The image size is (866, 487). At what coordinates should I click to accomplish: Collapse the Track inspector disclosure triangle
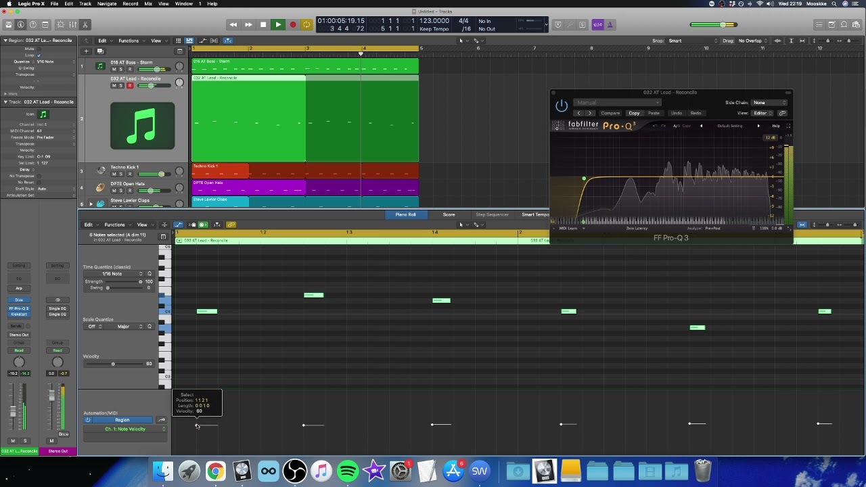point(5,102)
